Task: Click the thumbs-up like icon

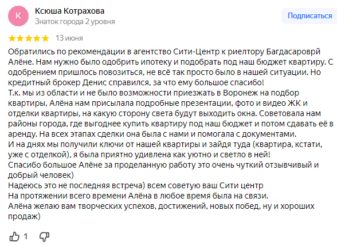Action: tap(14, 237)
